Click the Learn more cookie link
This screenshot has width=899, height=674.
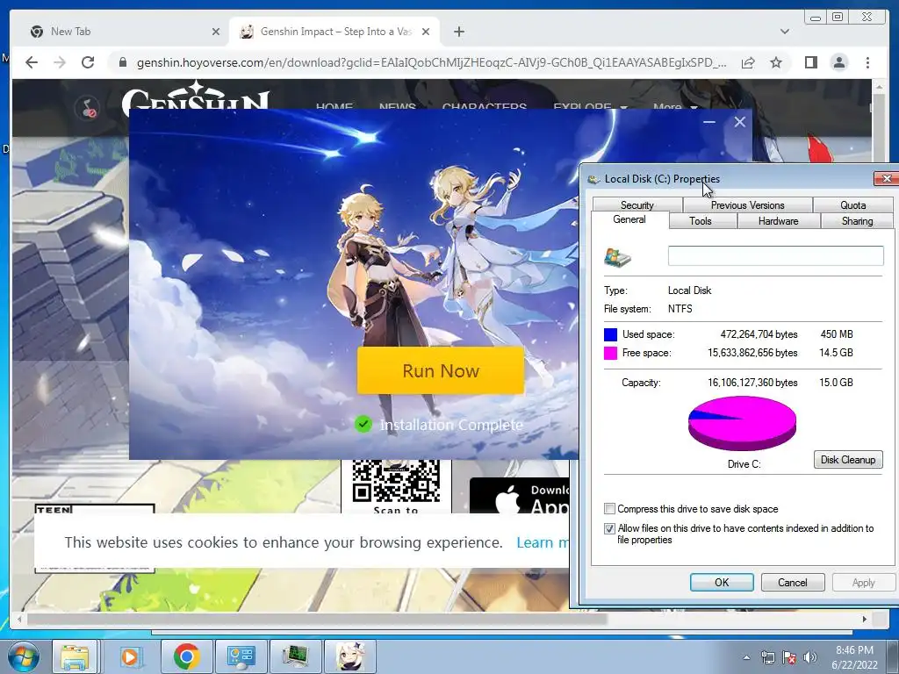tap(543, 542)
